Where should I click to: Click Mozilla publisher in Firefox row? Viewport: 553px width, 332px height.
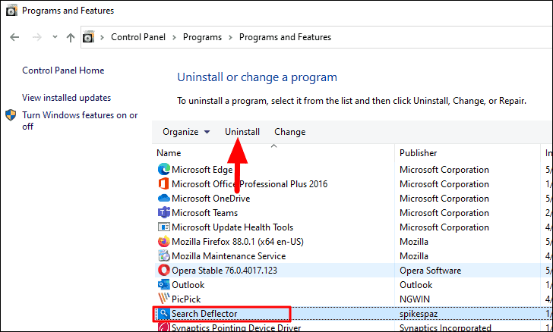tap(414, 242)
